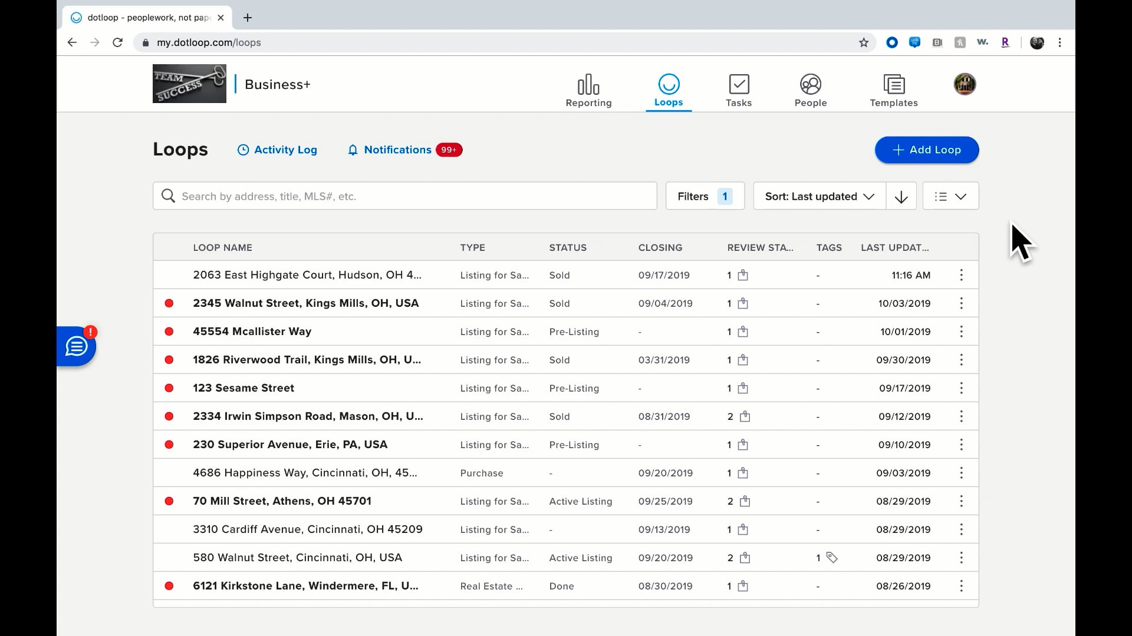Click the STATUS column header

pyautogui.click(x=568, y=247)
